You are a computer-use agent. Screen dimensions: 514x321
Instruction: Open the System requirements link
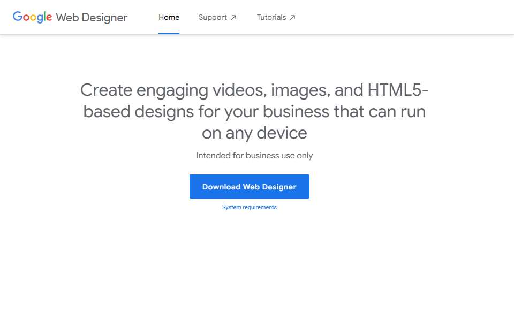[250, 207]
